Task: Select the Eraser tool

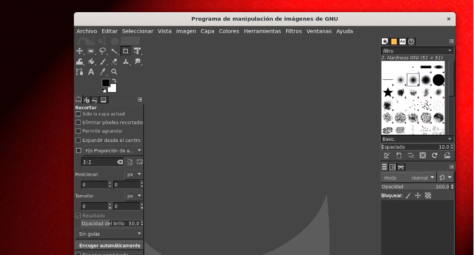Action: 114,62
